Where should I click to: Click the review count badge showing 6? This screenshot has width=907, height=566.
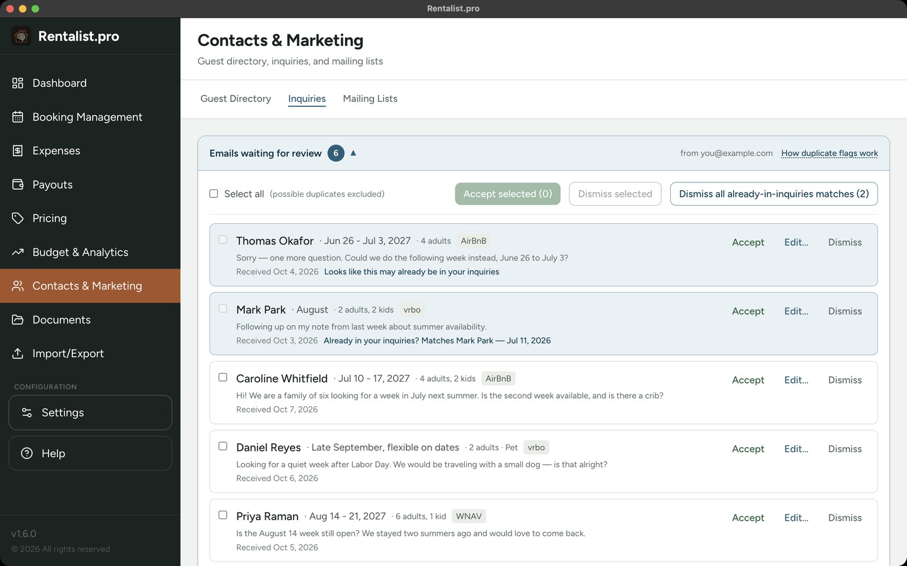coord(336,153)
